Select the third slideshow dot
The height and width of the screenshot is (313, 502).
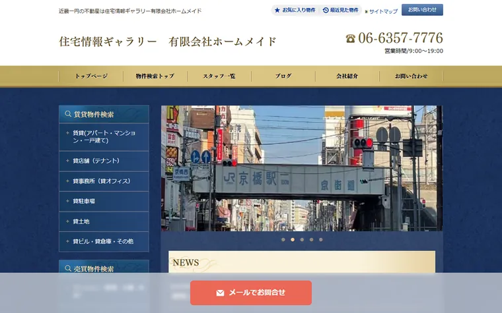(302, 240)
